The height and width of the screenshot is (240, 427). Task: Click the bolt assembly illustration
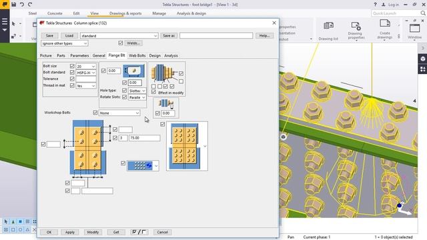click(x=163, y=73)
